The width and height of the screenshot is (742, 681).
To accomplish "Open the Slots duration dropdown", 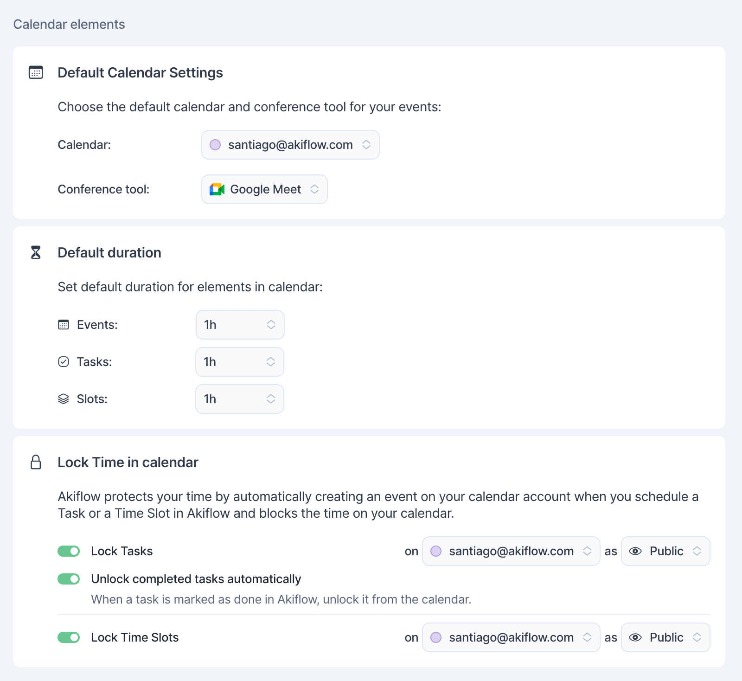I will click(240, 399).
